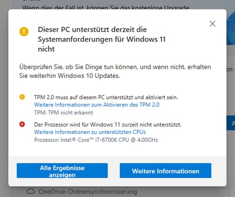Click the Weitere Informationen button
The height and width of the screenshot is (197, 235).
coord(166,170)
